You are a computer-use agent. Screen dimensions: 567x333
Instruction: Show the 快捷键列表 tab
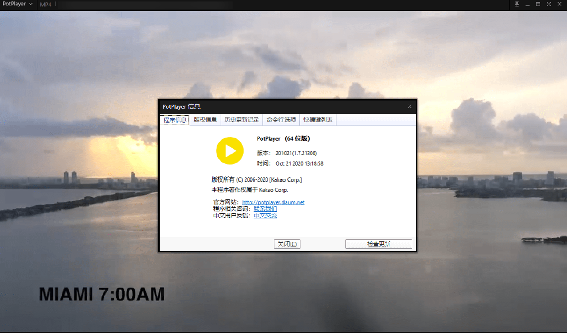(x=318, y=120)
